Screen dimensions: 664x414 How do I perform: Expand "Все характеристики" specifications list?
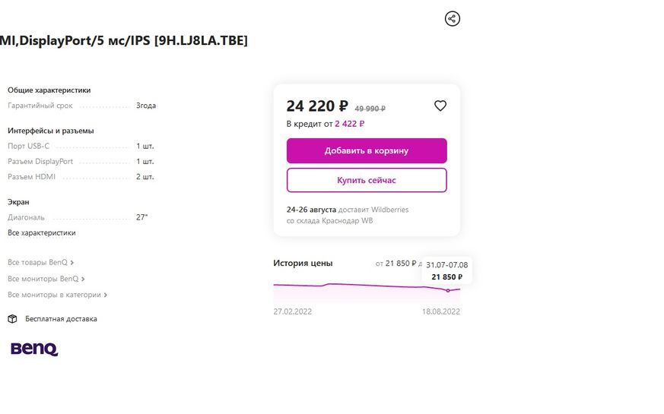pyautogui.click(x=42, y=232)
